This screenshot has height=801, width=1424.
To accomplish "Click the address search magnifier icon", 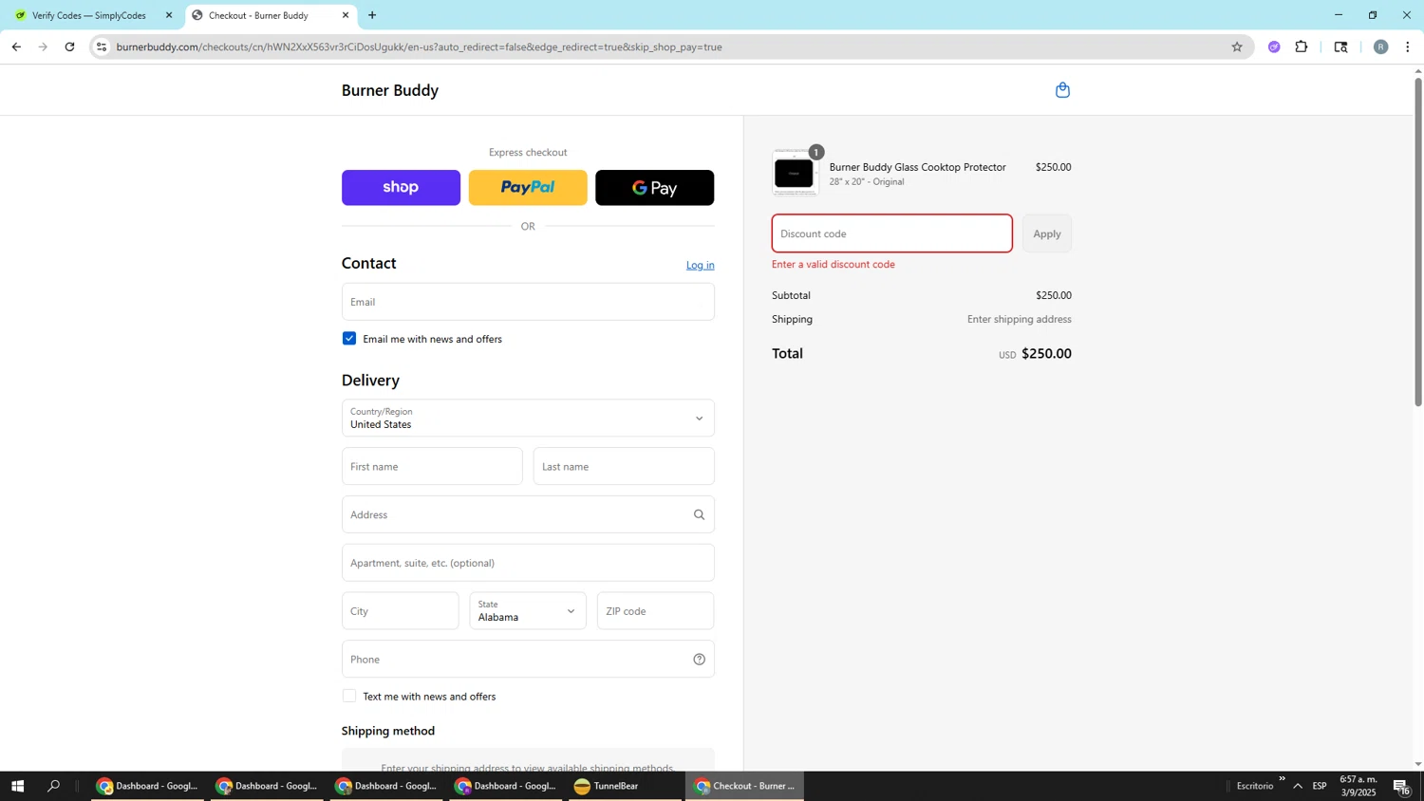I will (x=699, y=515).
